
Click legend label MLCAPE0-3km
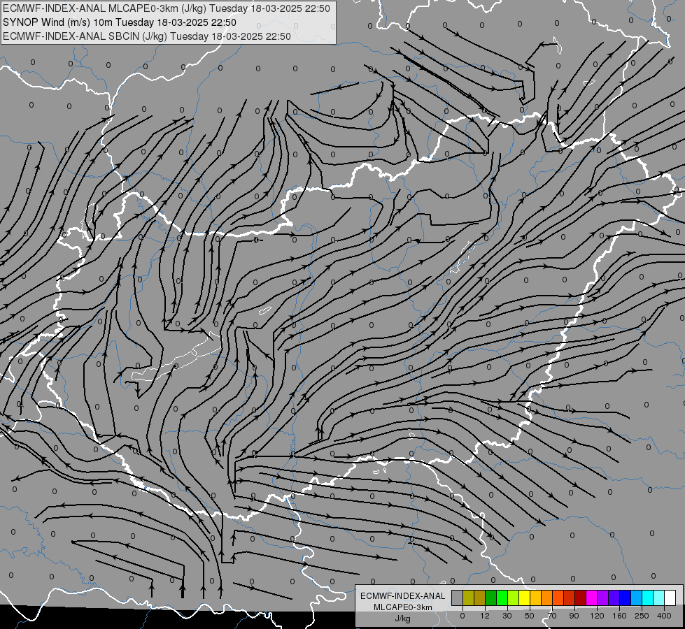[x=403, y=607]
